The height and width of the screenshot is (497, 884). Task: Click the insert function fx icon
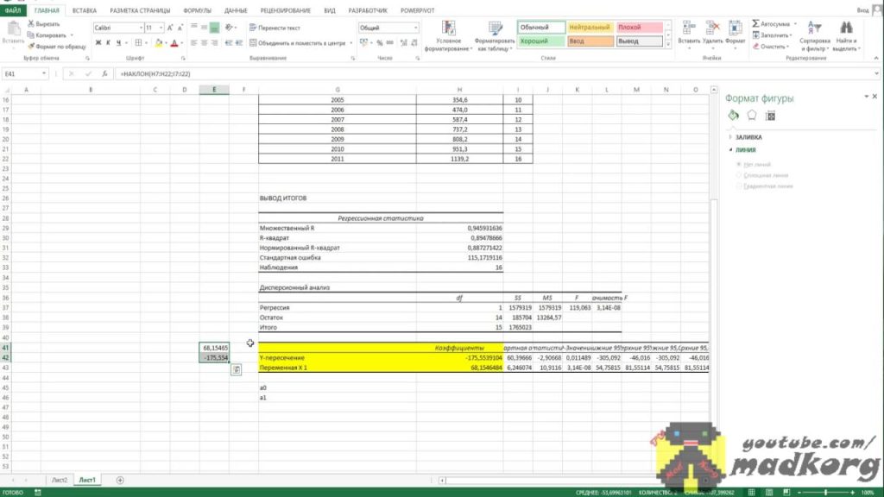tap(104, 74)
